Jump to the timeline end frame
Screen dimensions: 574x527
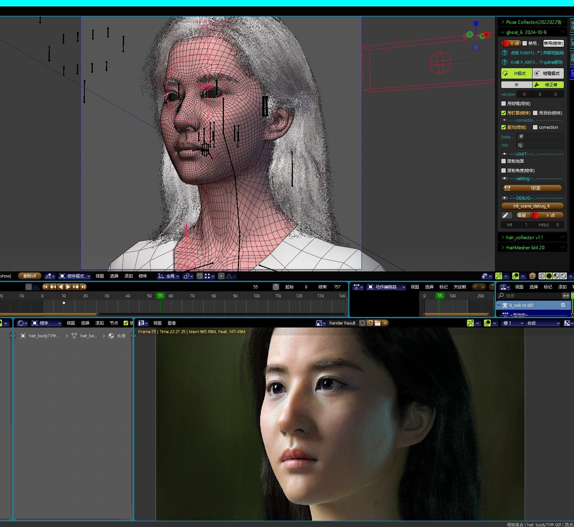point(83,287)
